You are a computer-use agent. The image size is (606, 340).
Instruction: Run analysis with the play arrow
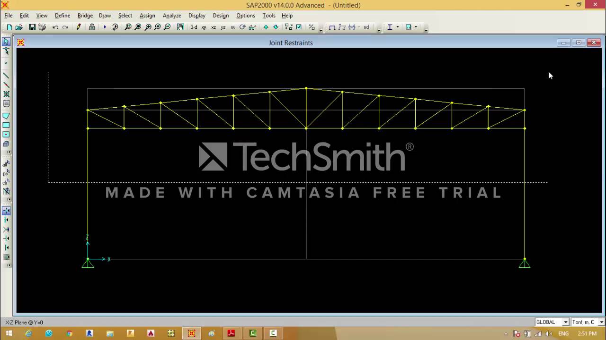coord(105,27)
